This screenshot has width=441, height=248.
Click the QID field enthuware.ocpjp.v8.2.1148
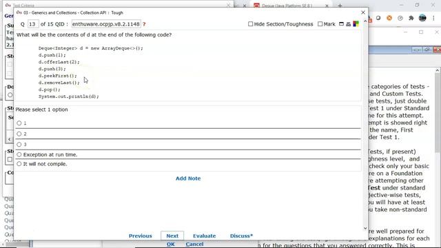(x=105, y=24)
